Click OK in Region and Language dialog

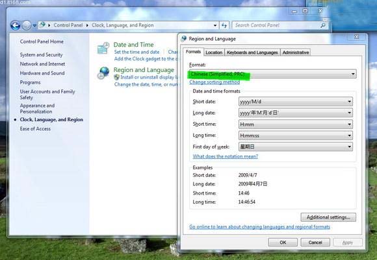pyautogui.click(x=283, y=242)
